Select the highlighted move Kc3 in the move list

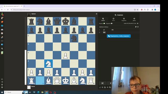104,32
